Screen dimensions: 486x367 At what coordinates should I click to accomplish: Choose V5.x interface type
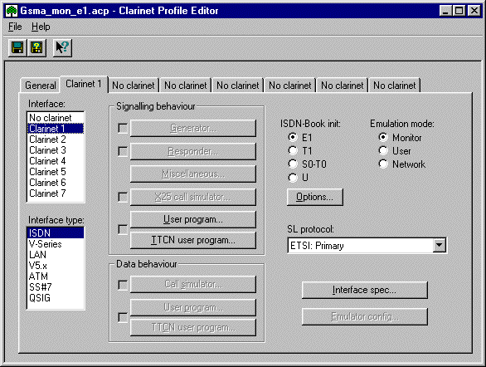pos(56,266)
